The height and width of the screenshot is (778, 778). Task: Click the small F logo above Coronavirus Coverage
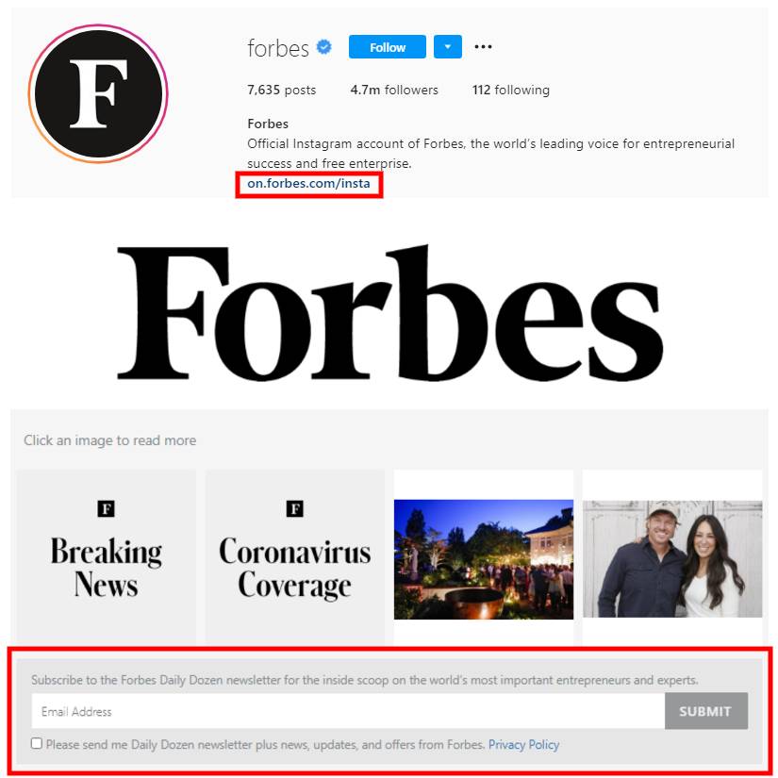(295, 508)
